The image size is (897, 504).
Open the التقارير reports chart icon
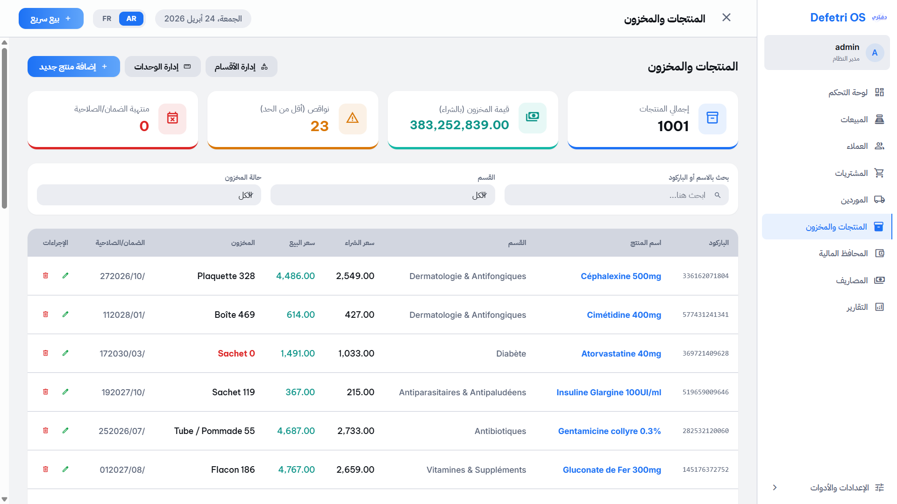880,307
